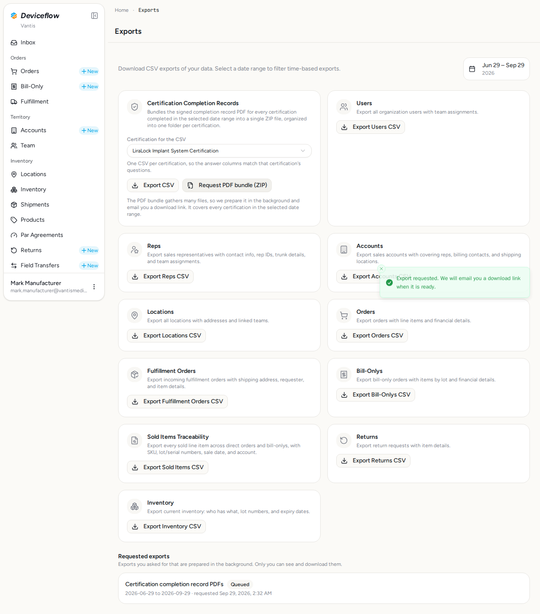Add new Bill-Only via New badge
The image size is (540, 614).
pyautogui.click(x=89, y=87)
